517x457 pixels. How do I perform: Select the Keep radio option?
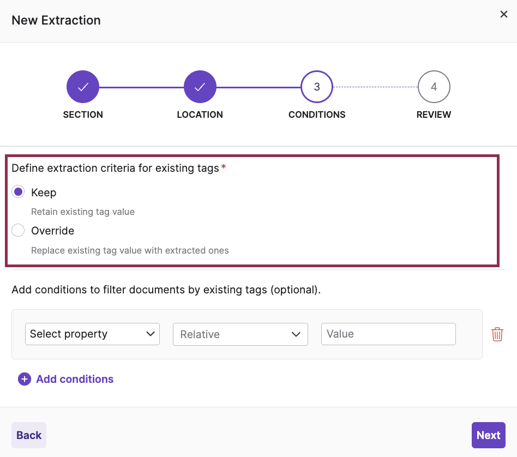(18, 191)
